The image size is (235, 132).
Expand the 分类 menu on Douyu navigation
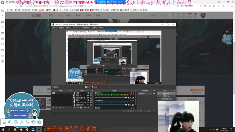tap(69, 16)
